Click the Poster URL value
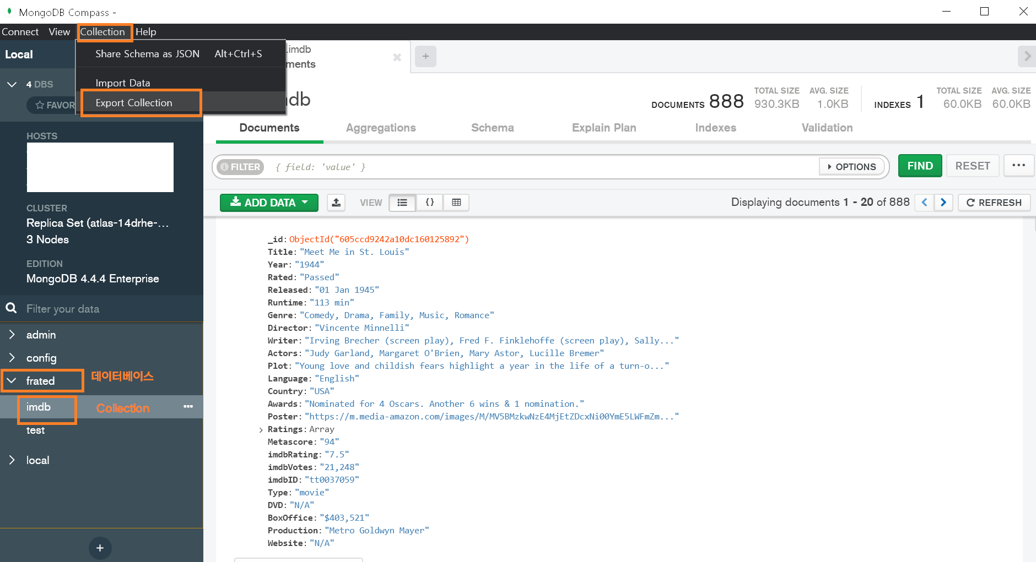This screenshot has width=1036, height=562. click(492, 417)
